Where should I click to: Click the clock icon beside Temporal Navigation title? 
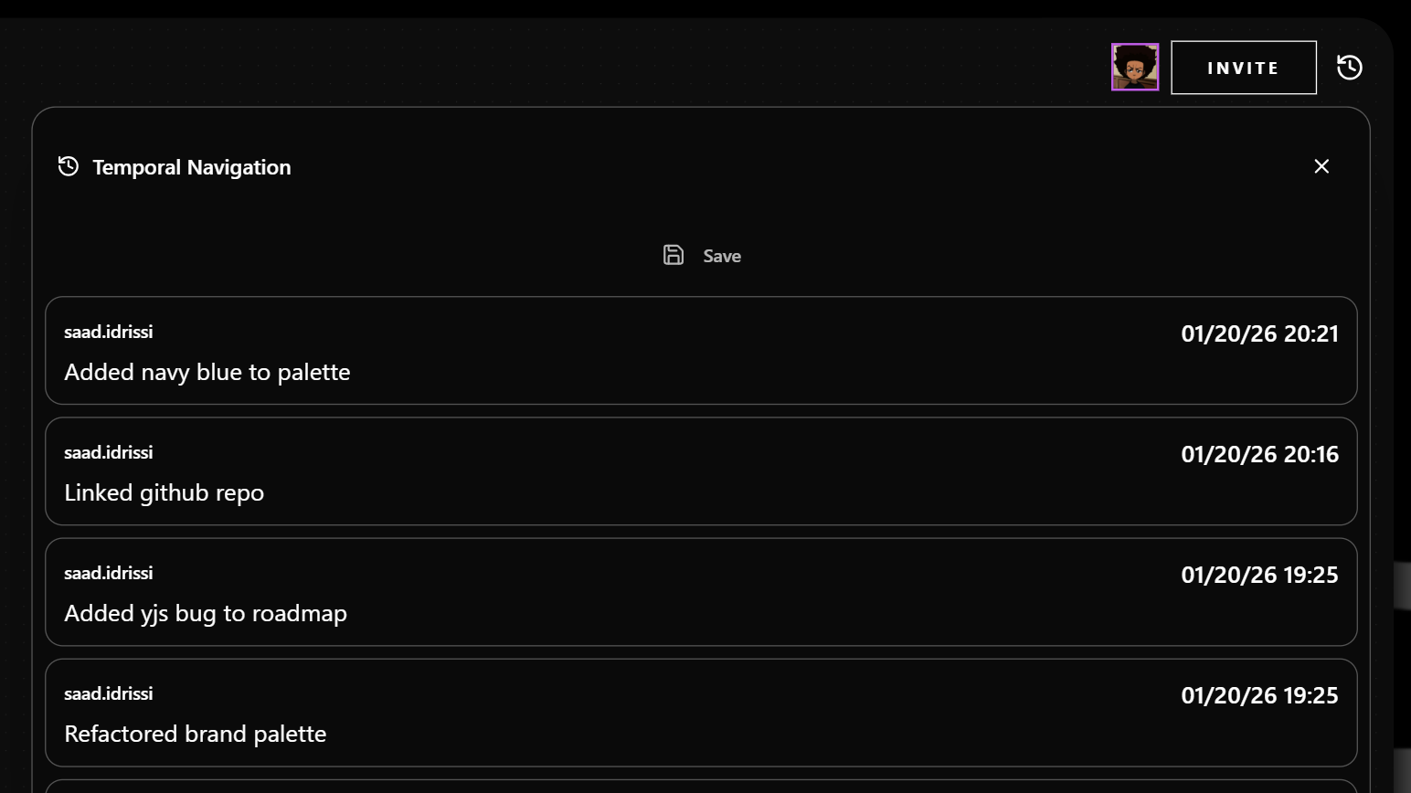(68, 166)
